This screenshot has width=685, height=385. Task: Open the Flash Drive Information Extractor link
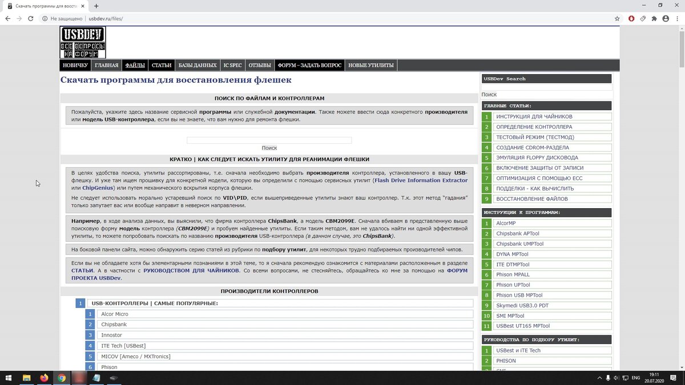(421, 180)
